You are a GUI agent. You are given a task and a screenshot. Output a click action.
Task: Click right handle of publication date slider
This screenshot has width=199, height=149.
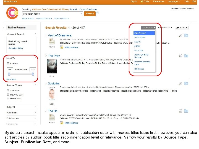[x=33, y=74]
